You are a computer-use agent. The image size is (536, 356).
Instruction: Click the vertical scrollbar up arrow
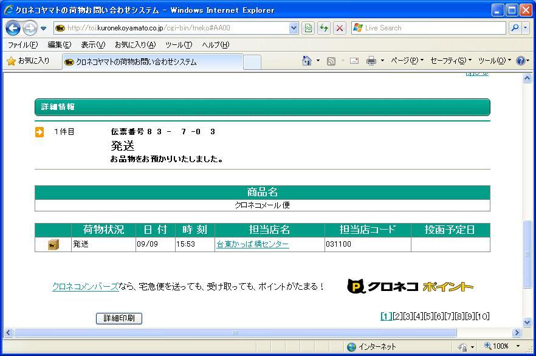click(527, 78)
